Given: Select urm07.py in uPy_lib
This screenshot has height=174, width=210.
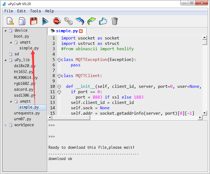Looking at the screenshot, I should pyautogui.click(x=23, y=119).
